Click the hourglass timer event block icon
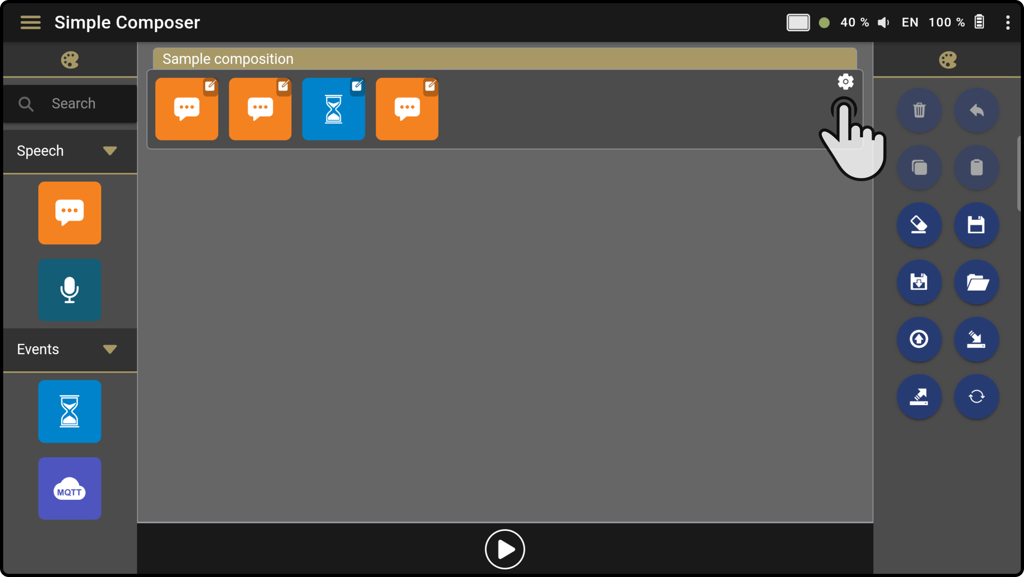The width and height of the screenshot is (1024, 577). (70, 411)
